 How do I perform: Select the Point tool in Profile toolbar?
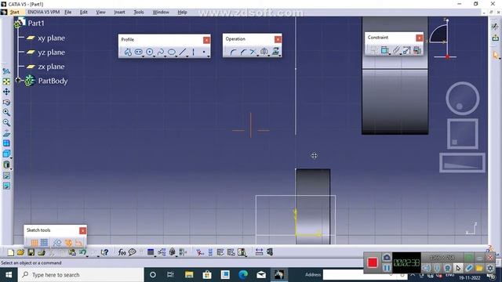coord(204,52)
